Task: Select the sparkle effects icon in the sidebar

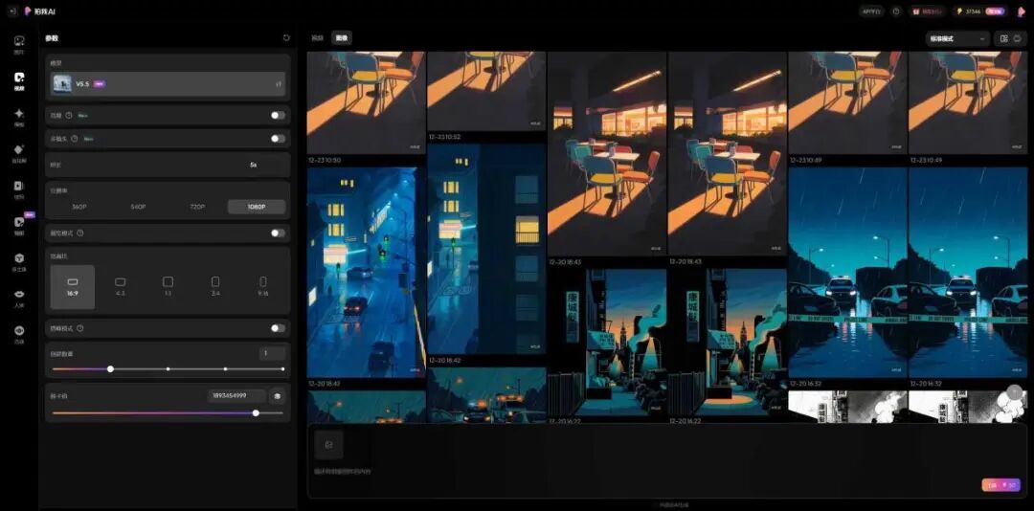Action: [x=19, y=116]
